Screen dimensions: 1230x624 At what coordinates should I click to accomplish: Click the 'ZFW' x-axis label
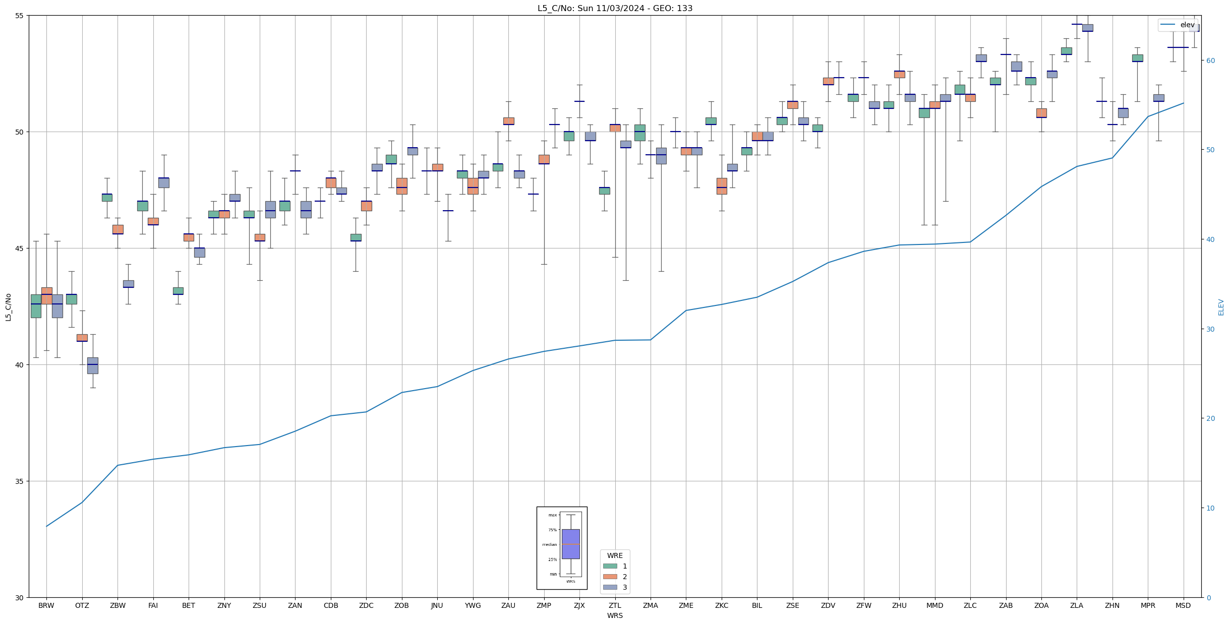click(864, 605)
